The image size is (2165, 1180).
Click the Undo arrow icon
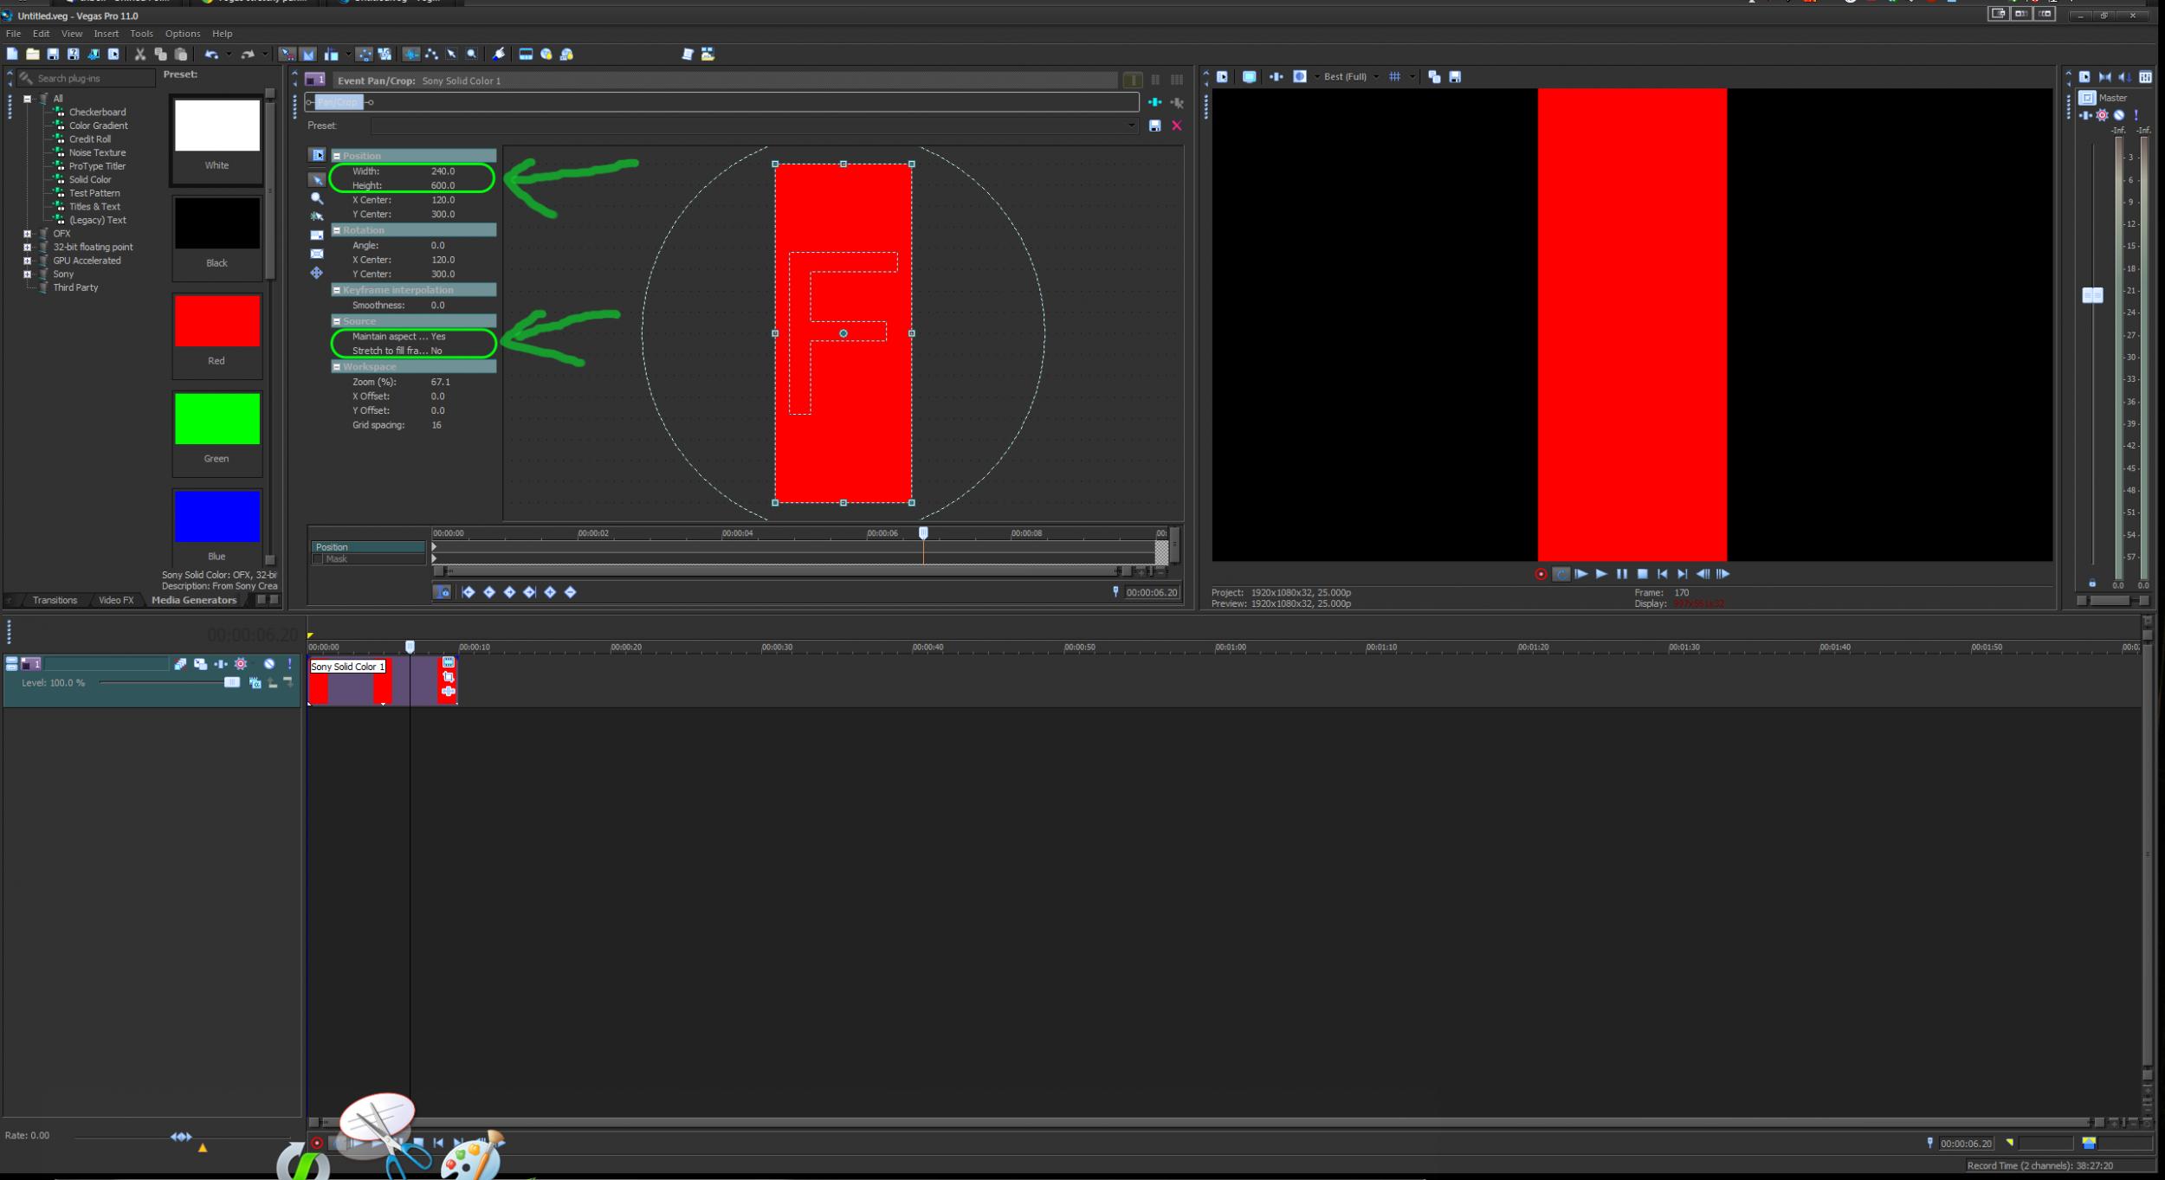[211, 54]
